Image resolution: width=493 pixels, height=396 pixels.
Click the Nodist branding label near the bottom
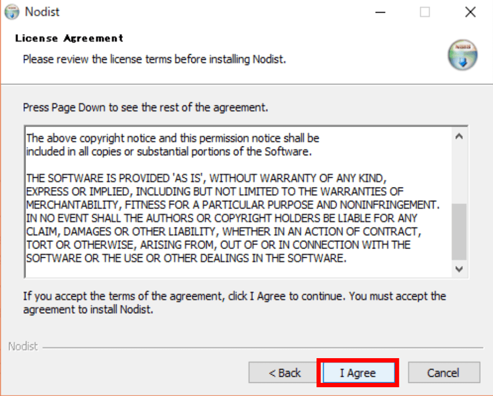pyautogui.click(x=23, y=347)
